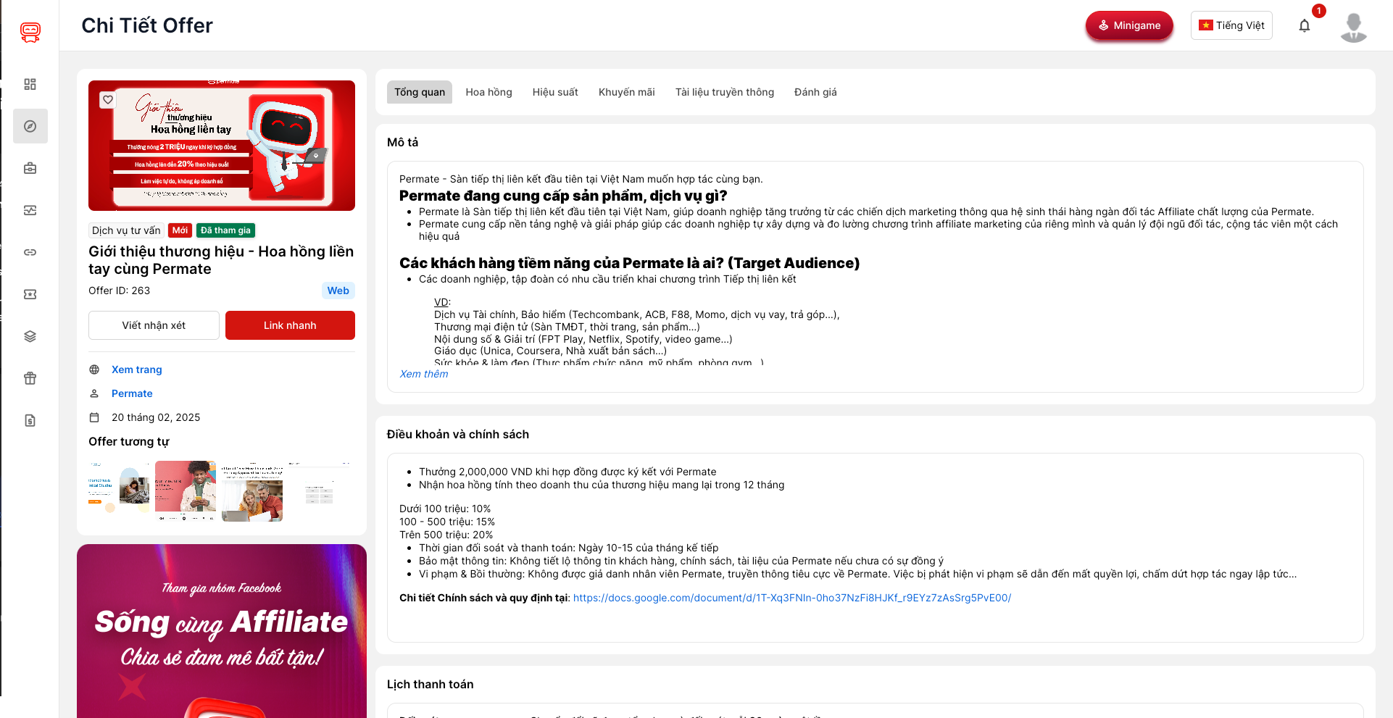
Task: Open the Tiếng Việt language selector
Action: coord(1231,25)
